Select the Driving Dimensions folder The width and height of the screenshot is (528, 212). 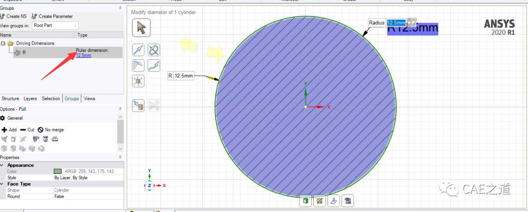(35, 43)
